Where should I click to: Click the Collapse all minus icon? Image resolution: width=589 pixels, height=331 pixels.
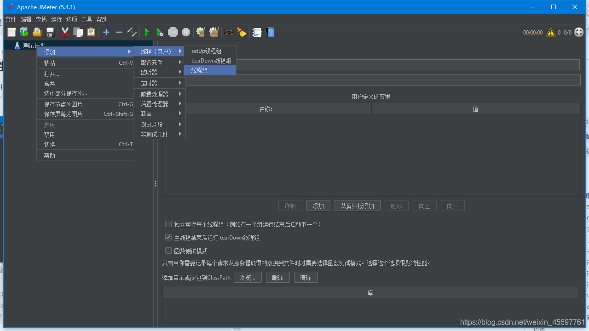click(119, 32)
